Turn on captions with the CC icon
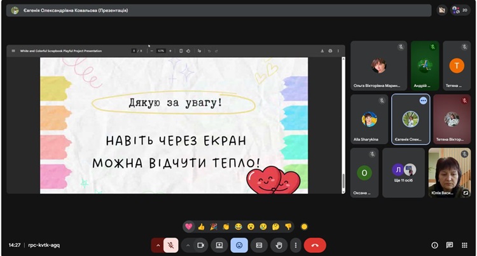Image resolution: width=477 pixels, height=256 pixels. point(259,245)
